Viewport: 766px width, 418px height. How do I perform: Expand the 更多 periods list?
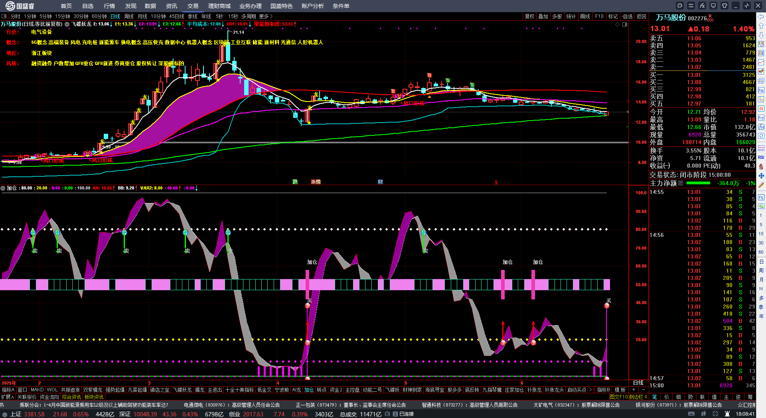coord(266,16)
